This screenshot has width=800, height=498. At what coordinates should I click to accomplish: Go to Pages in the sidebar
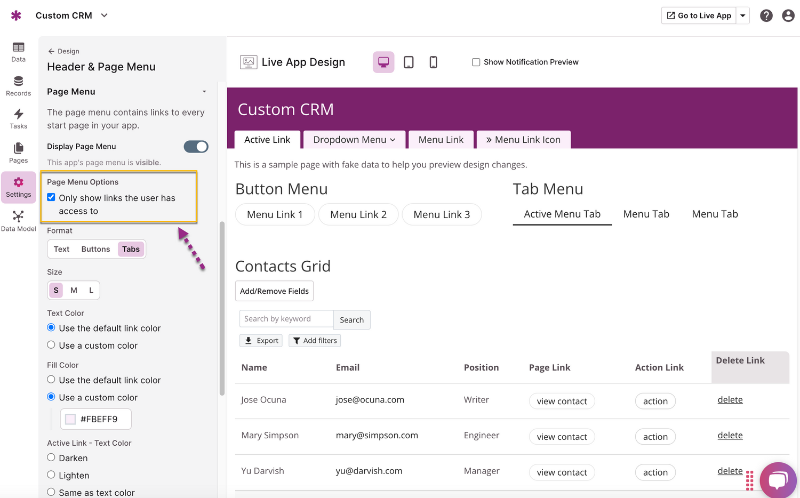18,152
